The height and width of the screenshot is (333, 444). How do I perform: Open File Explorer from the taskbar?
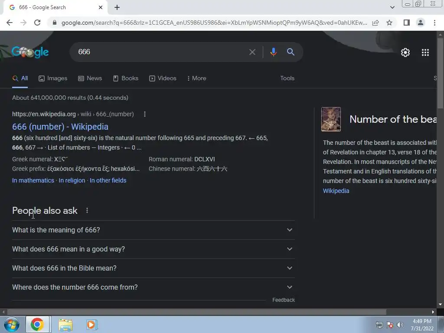(x=66, y=325)
